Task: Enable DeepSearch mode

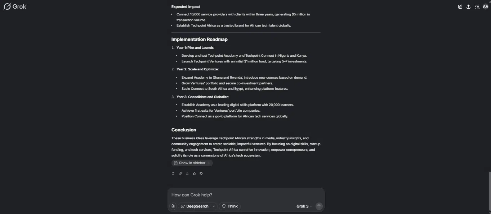Action: pos(195,206)
